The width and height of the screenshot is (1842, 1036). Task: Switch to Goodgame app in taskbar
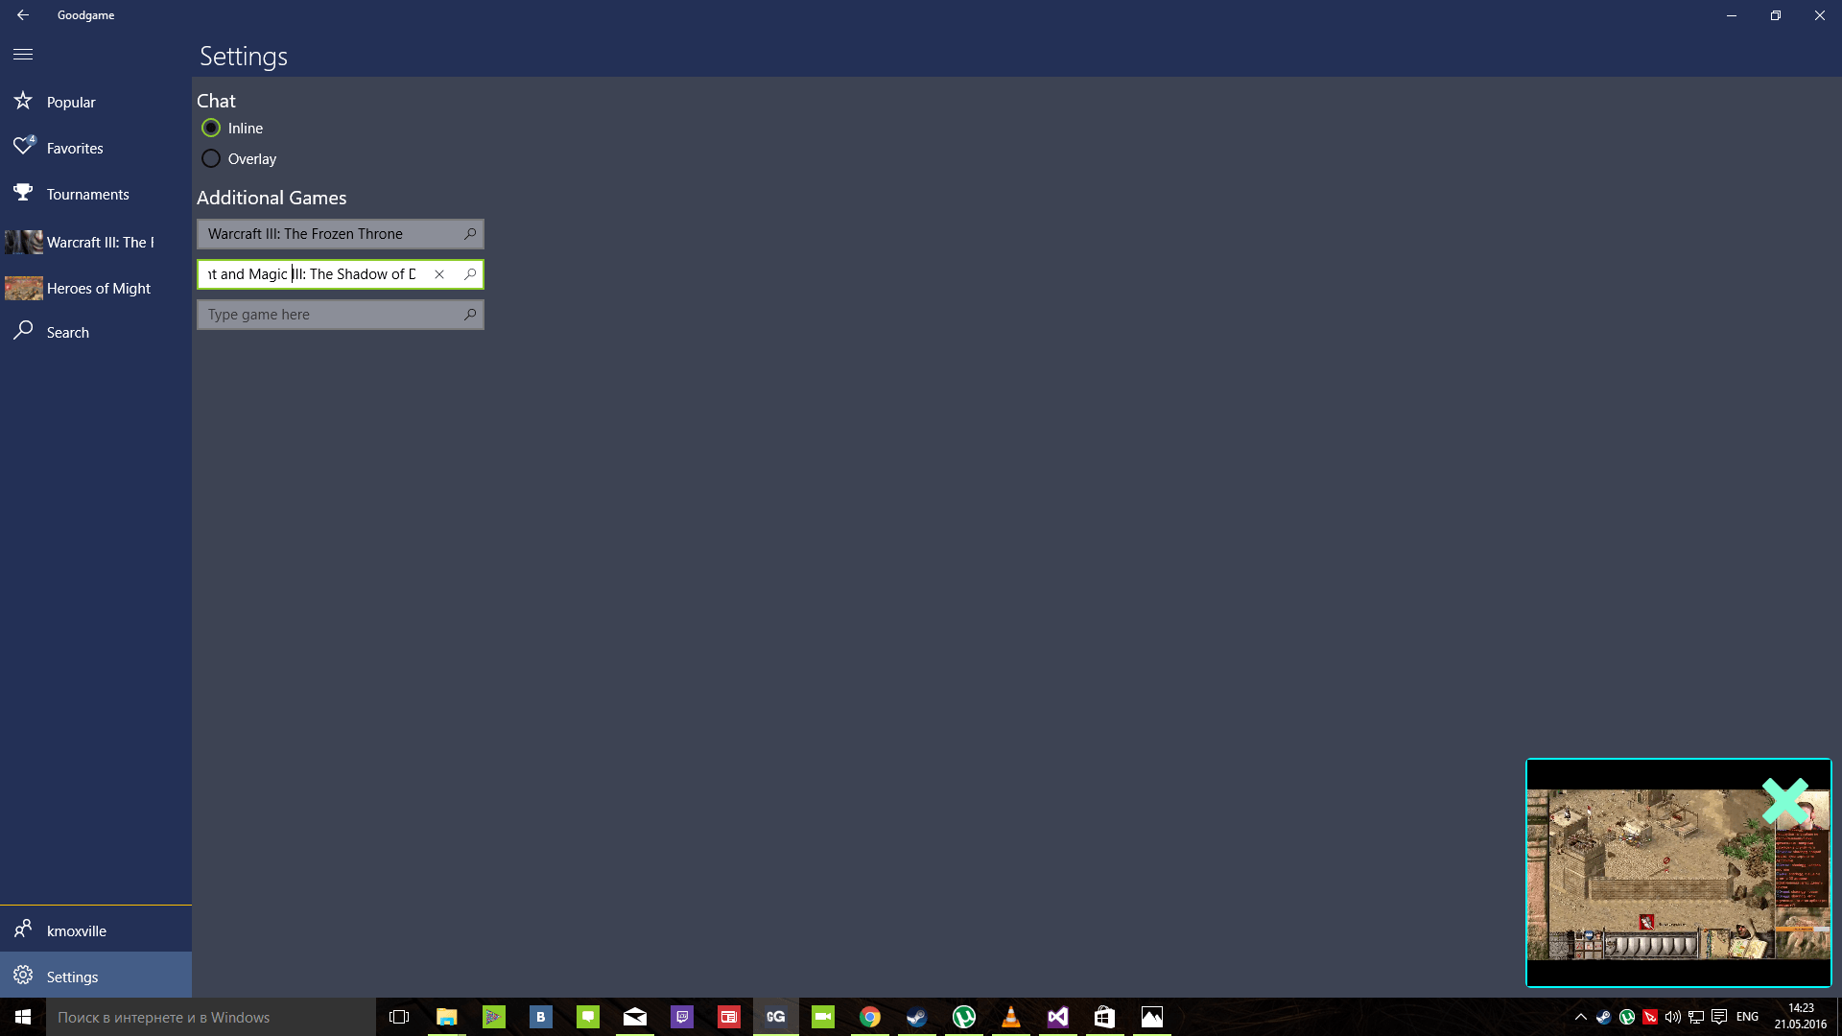coord(776,1017)
